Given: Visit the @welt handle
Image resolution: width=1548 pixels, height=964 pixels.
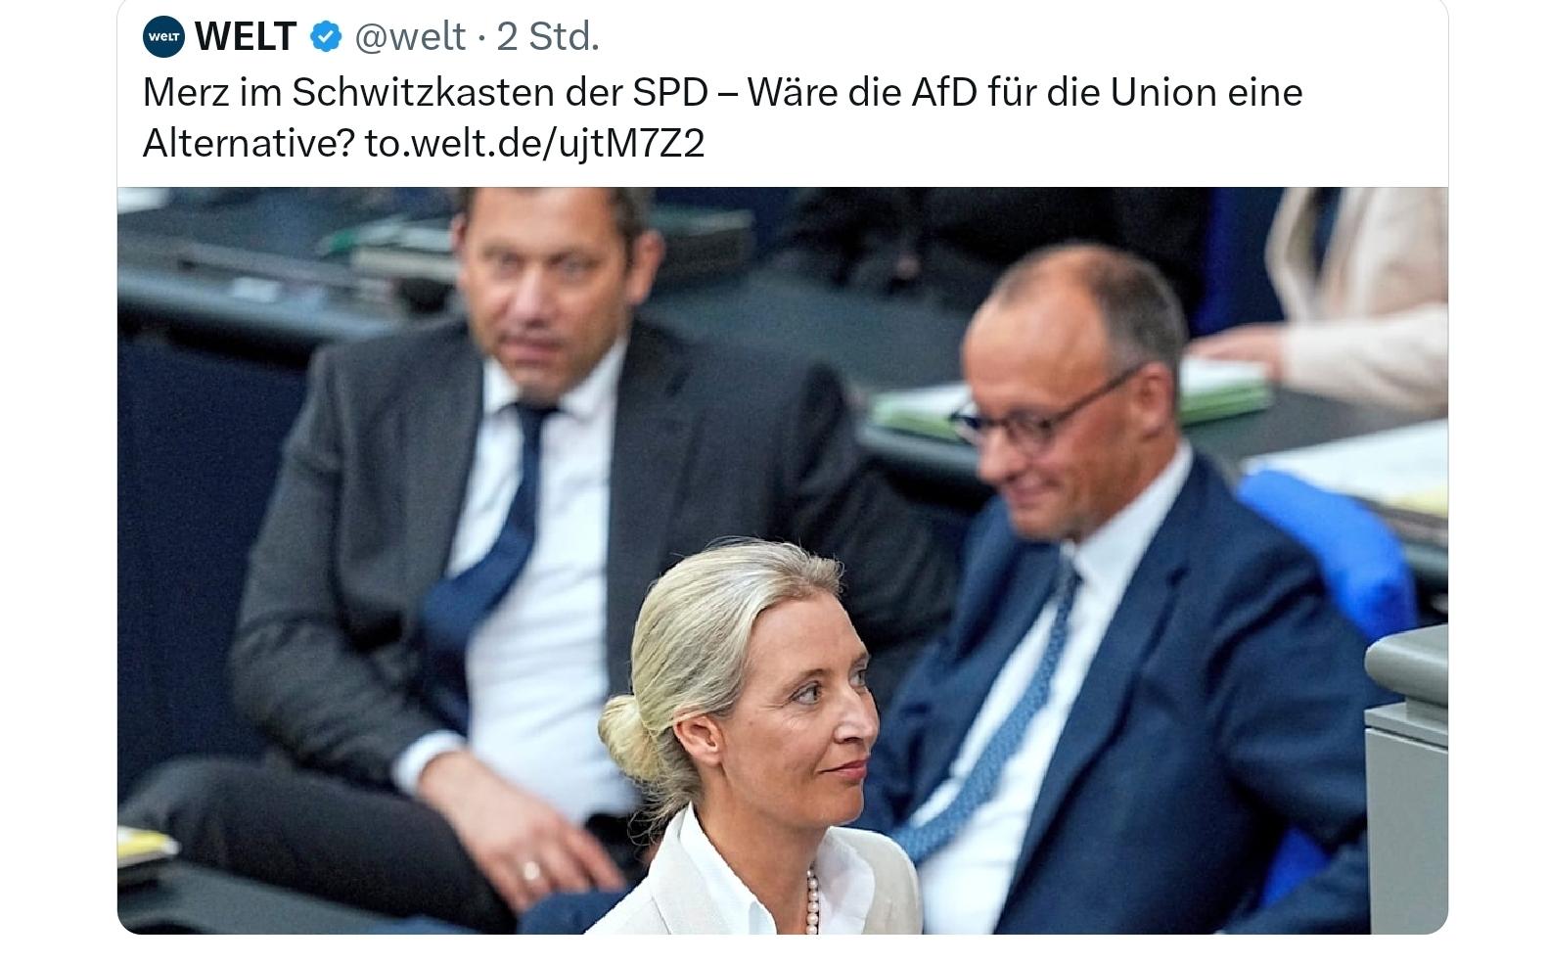Looking at the screenshot, I should point(410,37).
